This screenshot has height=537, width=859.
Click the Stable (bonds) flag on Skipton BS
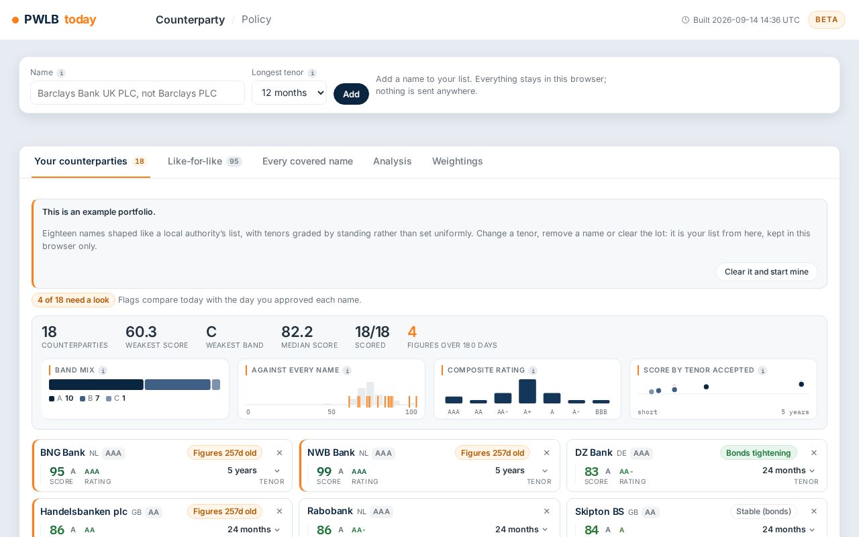(x=764, y=511)
